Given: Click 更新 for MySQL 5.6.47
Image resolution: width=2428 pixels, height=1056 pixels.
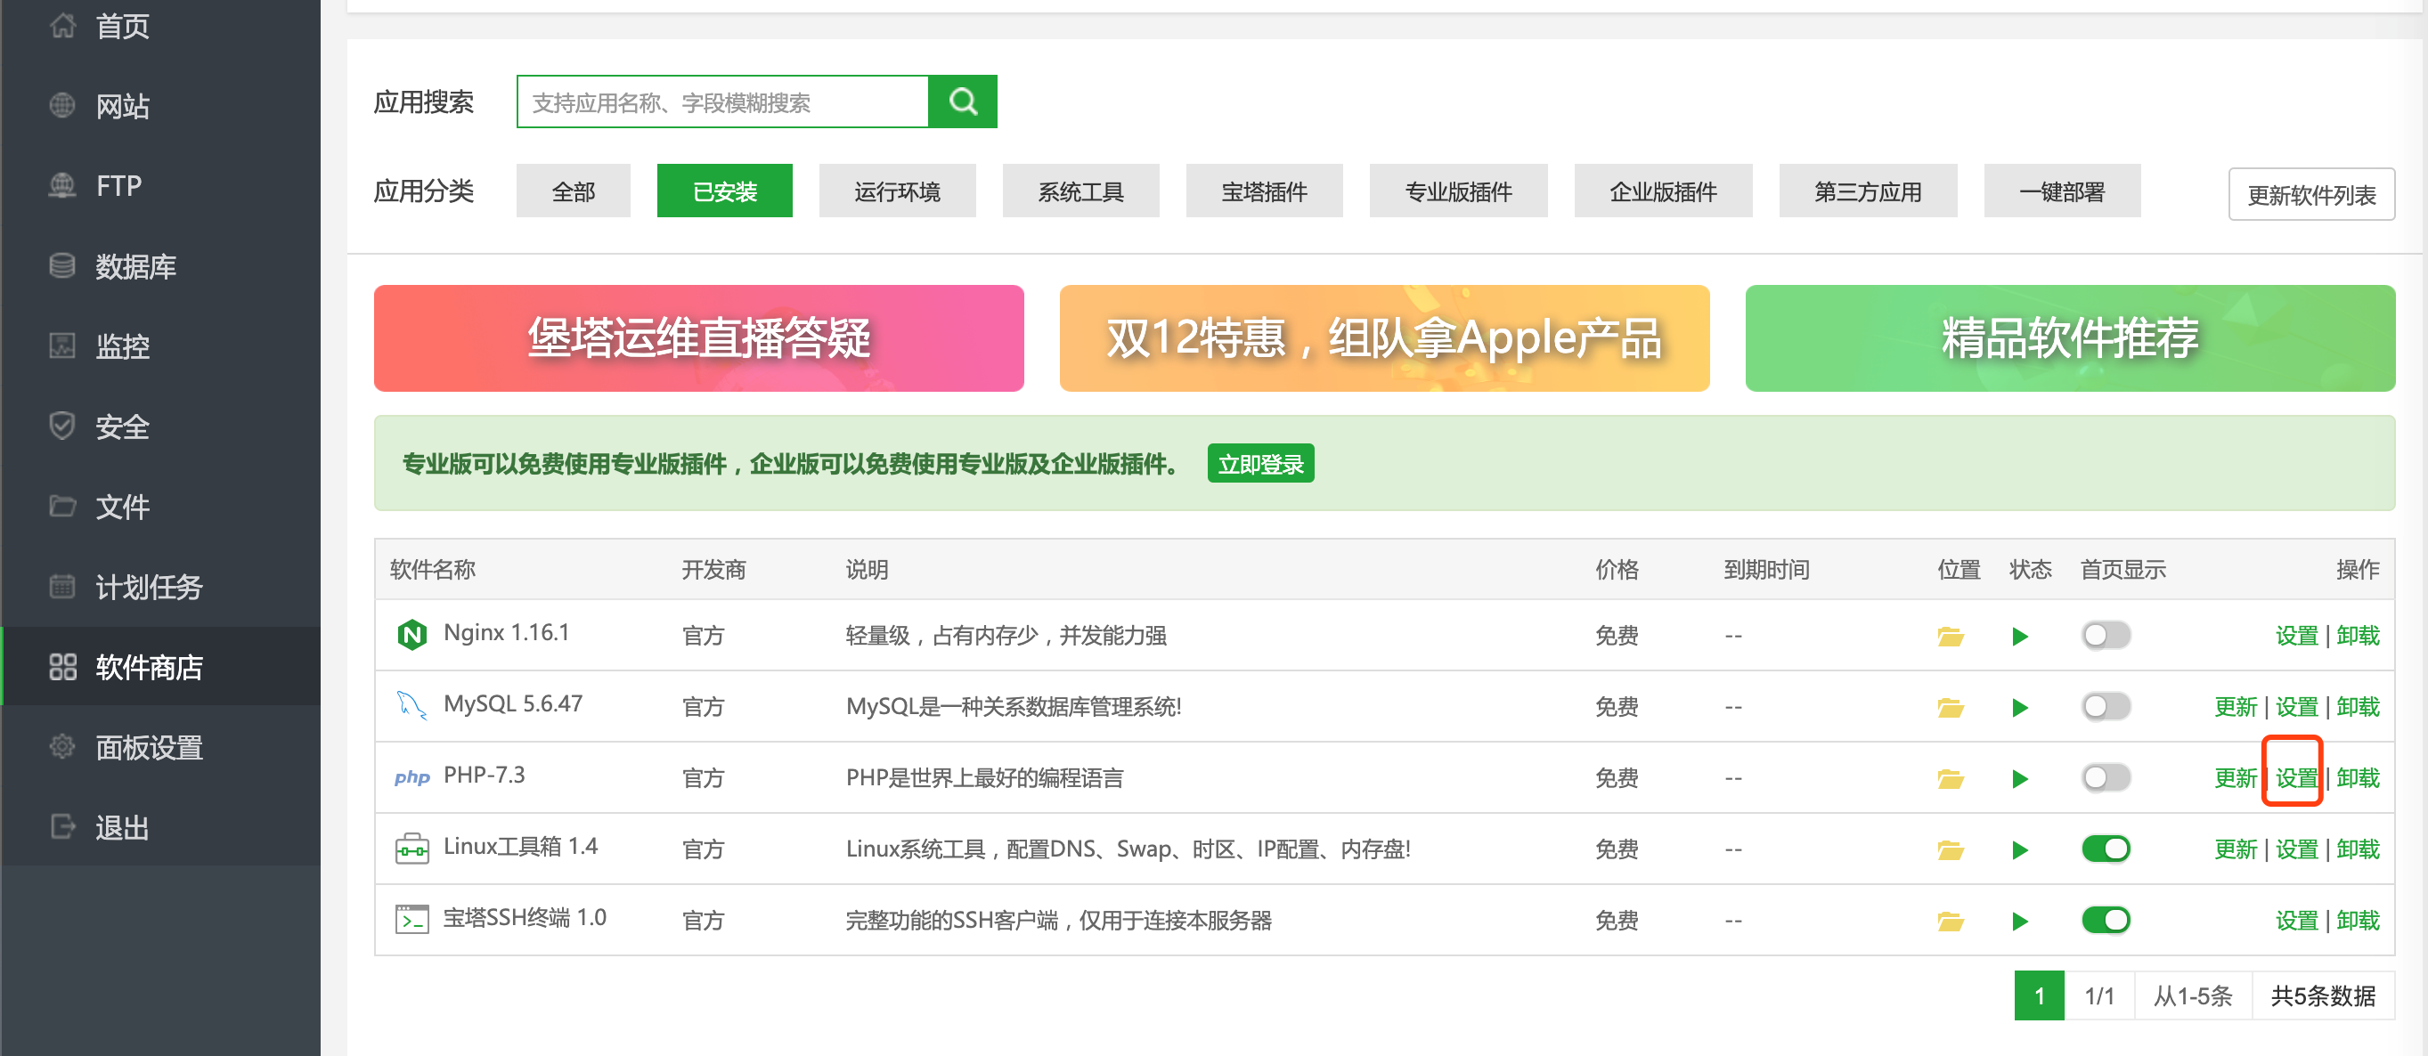Looking at the screenshot, I should tap(2235, 708).
